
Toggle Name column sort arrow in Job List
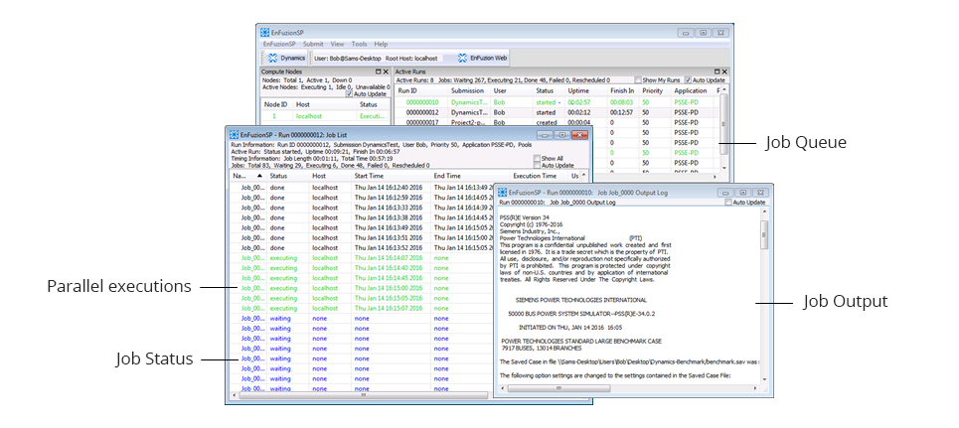(x=259, y=176)
